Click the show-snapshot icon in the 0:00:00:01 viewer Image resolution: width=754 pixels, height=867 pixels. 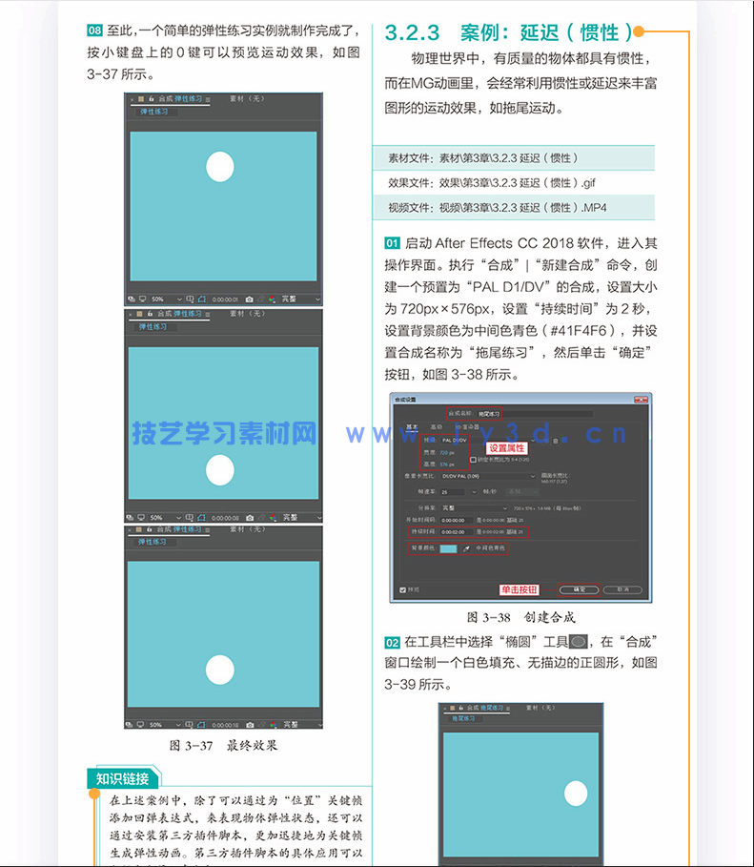point(261,299)
